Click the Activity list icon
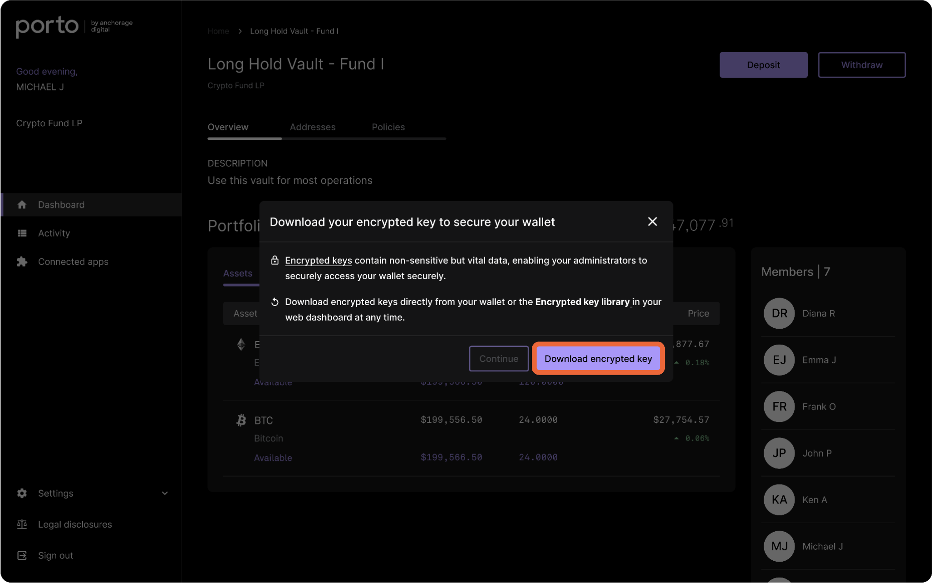 tap(22, 233)
